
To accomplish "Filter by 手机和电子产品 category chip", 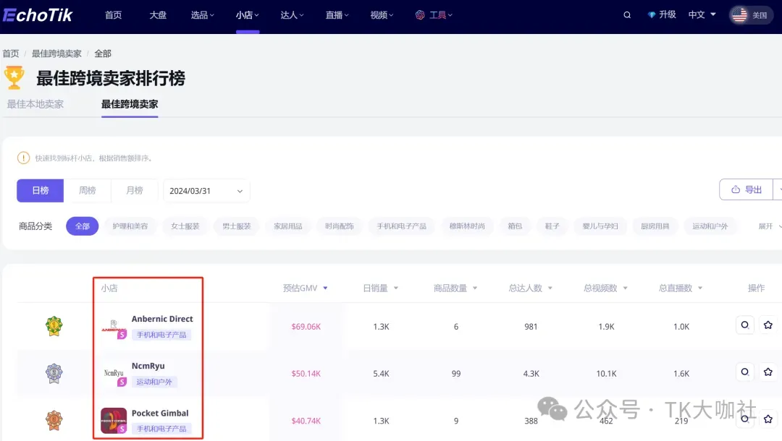I will point(401,226).
